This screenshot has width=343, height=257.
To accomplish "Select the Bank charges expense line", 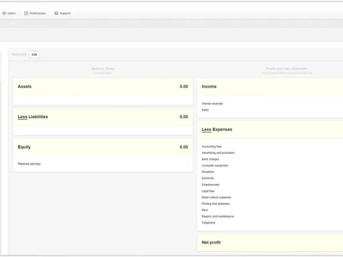I will [211, 159].
